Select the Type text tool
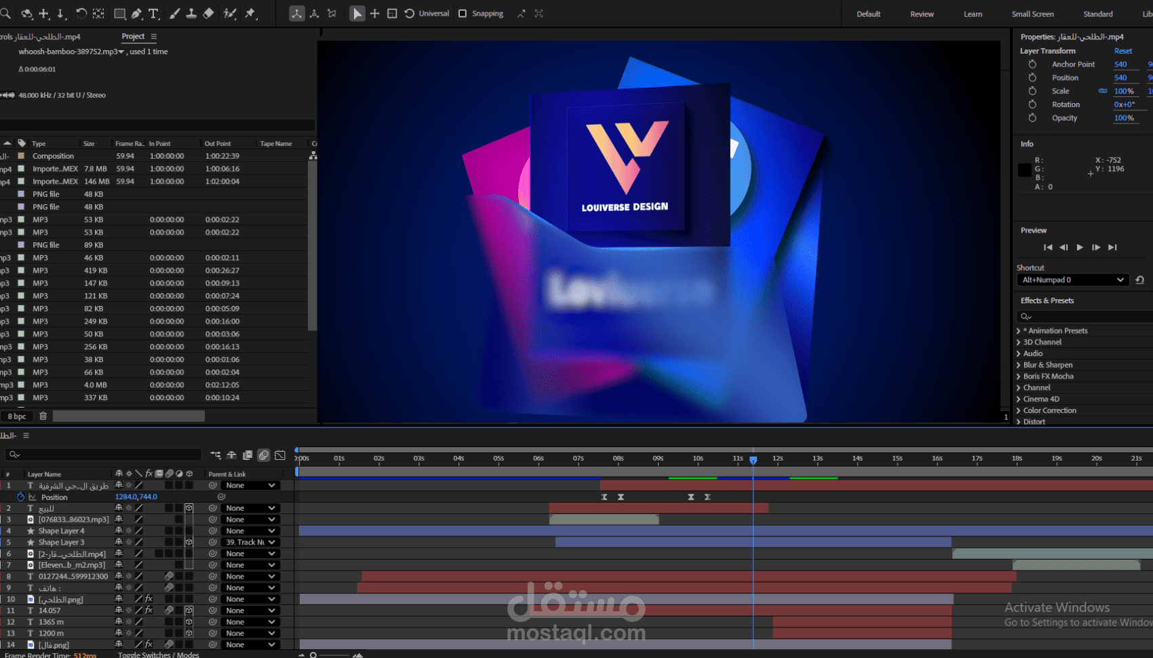This screenshot has width=1153, height=658. [153, 14]
